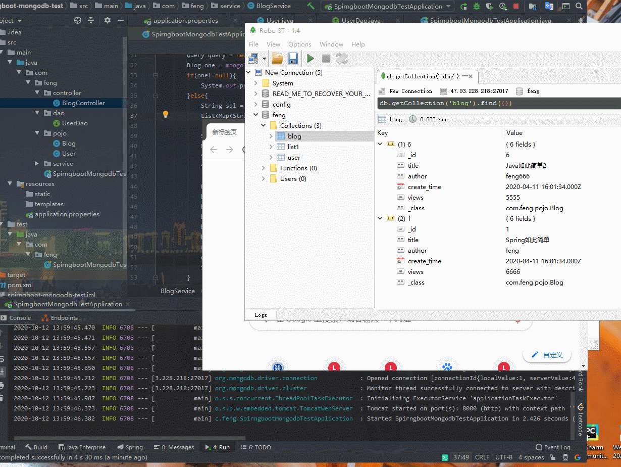Image resolution: width=621 pixels, height=467 pixels.
Task: Expand the user collection node
Action: click(271, 157)
